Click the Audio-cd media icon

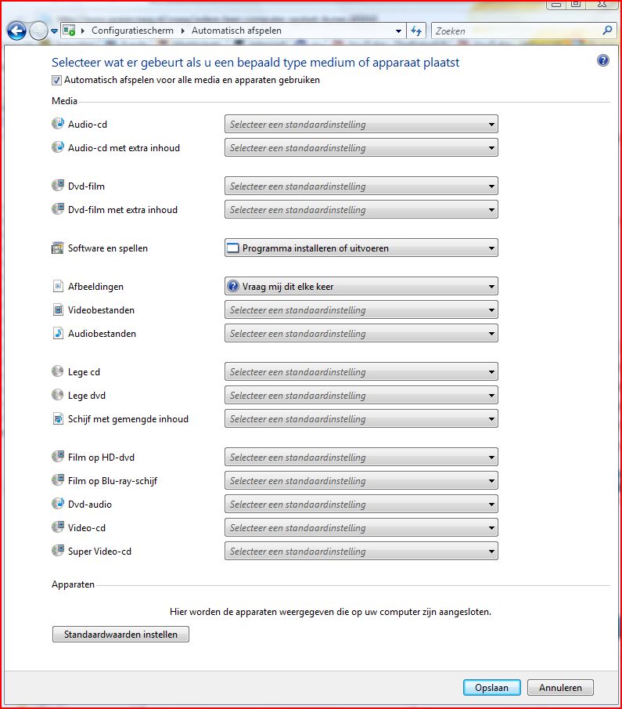click(x=57, y=124)
